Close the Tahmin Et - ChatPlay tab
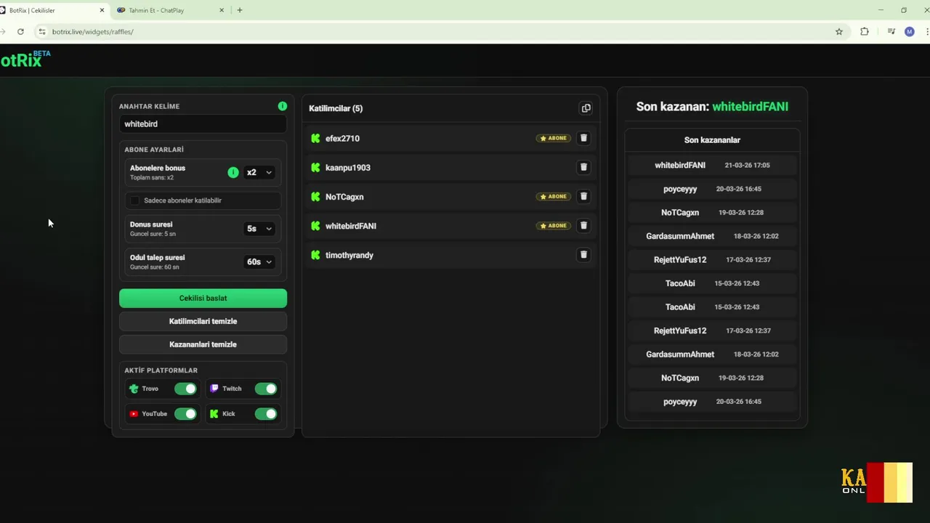Image resolution: width=930 pixels, height=523 pixels. pyautogui.click(x=222, y=10)
